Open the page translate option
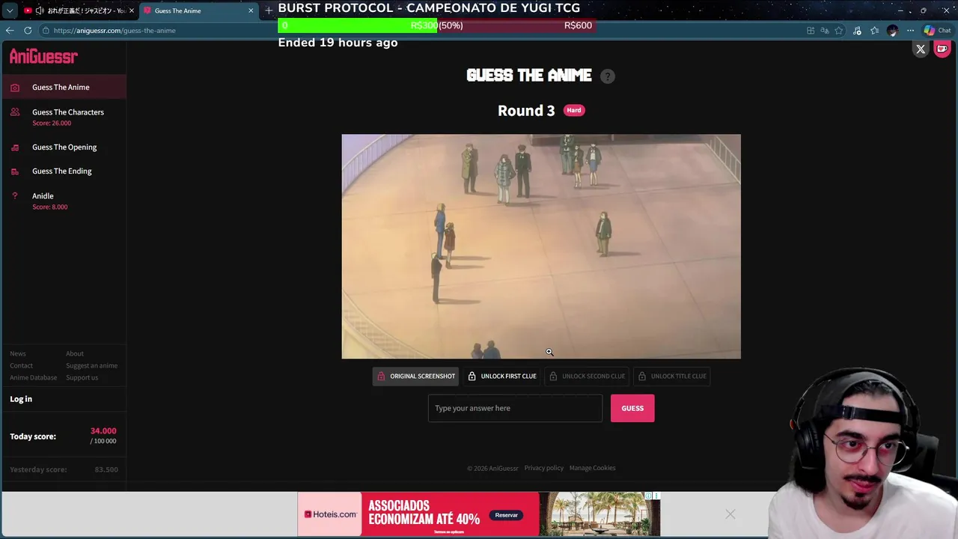Image resolution: width=958 pixels, height=539 pixels. point(825,31)
